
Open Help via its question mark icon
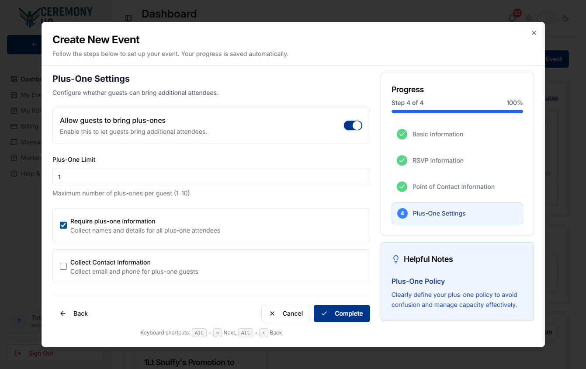point(14,174)
